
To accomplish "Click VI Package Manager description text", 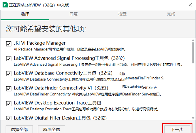I will [70, 49].
